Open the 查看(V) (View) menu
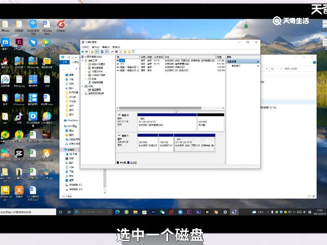 point(106,47)
